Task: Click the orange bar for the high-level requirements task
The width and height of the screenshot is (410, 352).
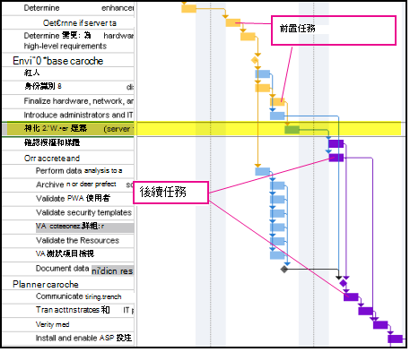Action: (248, 37)
